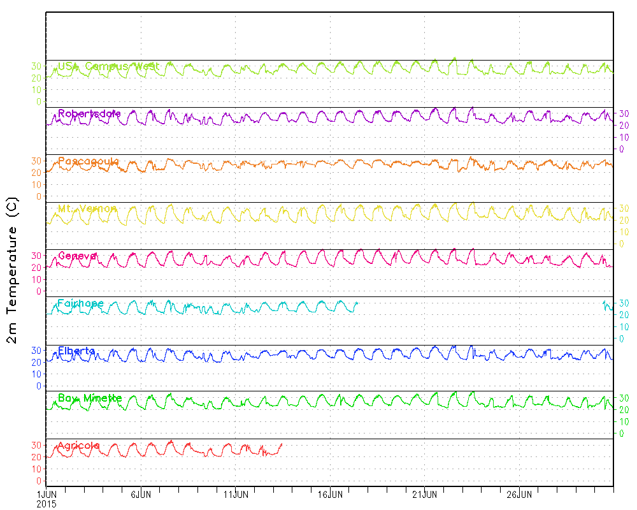This screenshot has width=637, height=510.
Task: Click the 11JUN date tick label
Action: pyautogui.click(x=235, y=494)
